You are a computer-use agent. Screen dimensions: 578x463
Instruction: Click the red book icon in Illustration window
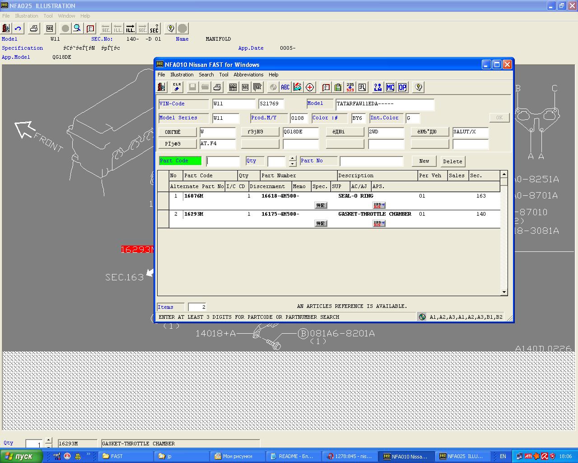click(90, 28)
